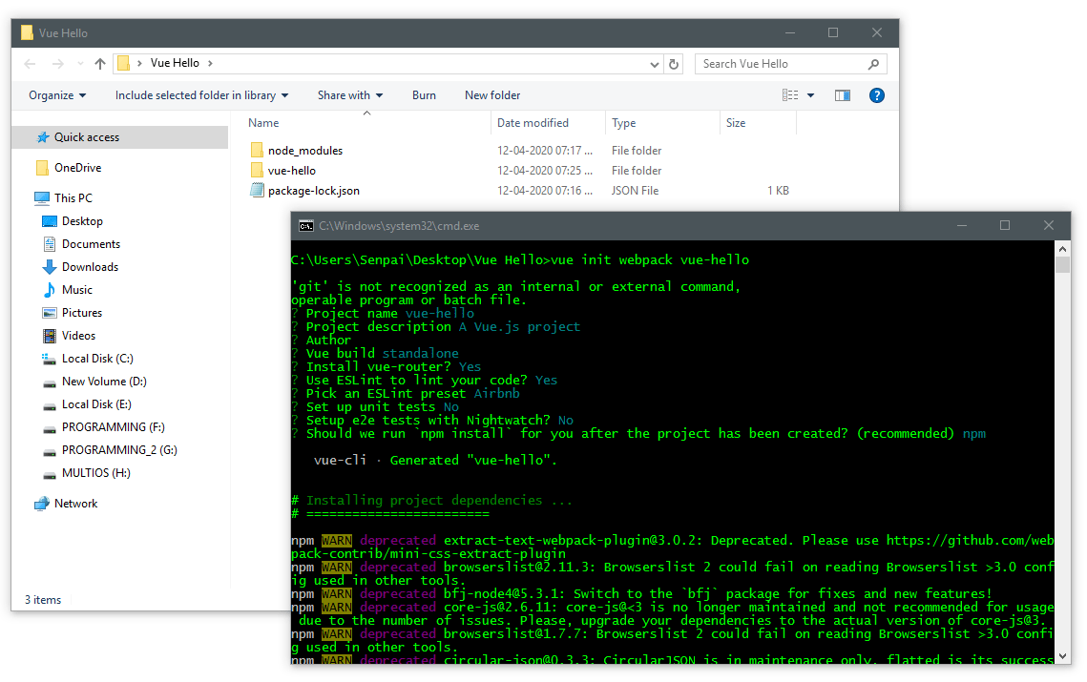The height and width of the screenshot is (682, 1087).
Task: Toggle the preview pane
Action: point(843,95)
